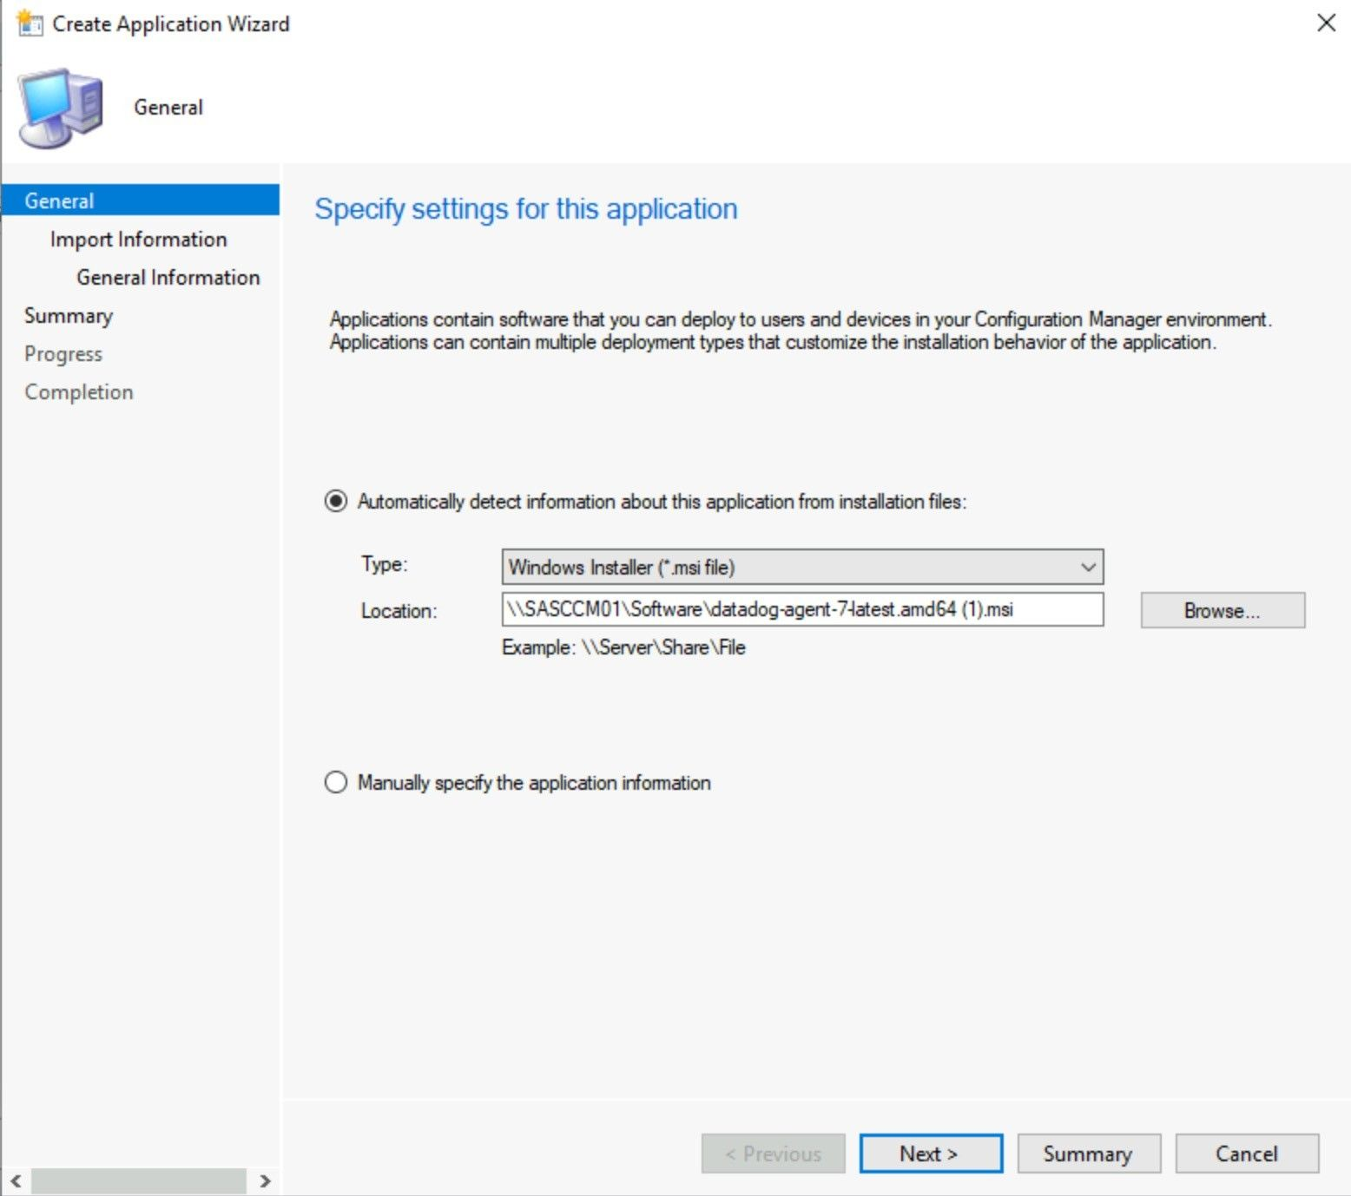This screenshot has width=1351, height=1196.
Task: Click the computer icon beside the General header
Action: point(61,108)
